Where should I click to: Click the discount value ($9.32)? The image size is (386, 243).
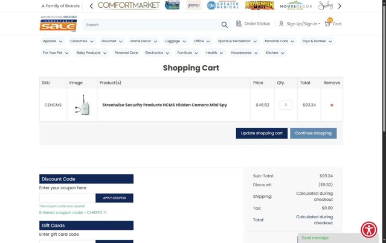coord(326,185)
